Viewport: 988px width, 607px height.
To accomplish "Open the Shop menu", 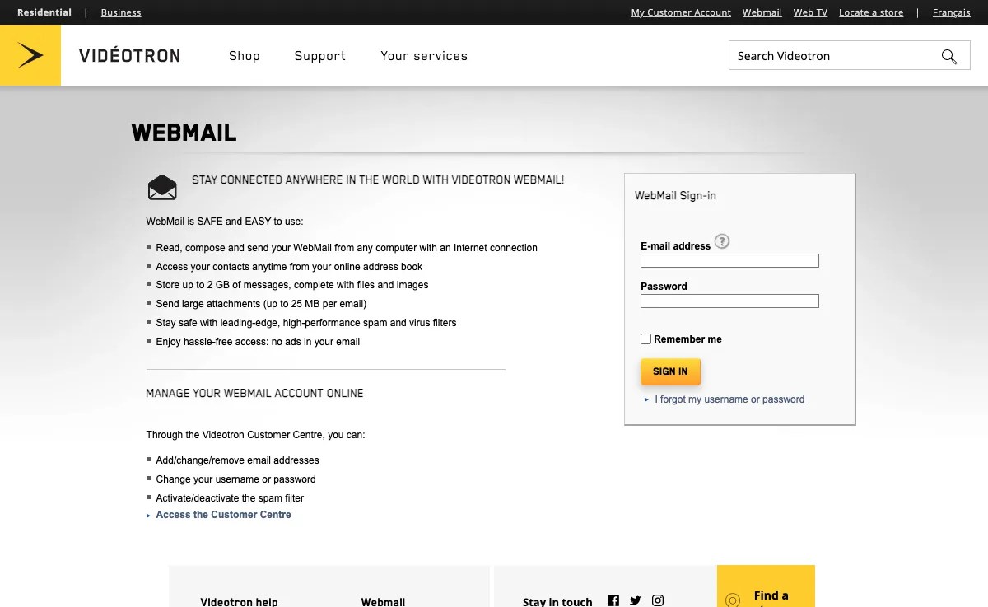I will pyautogui.click(x=244, y=56).
